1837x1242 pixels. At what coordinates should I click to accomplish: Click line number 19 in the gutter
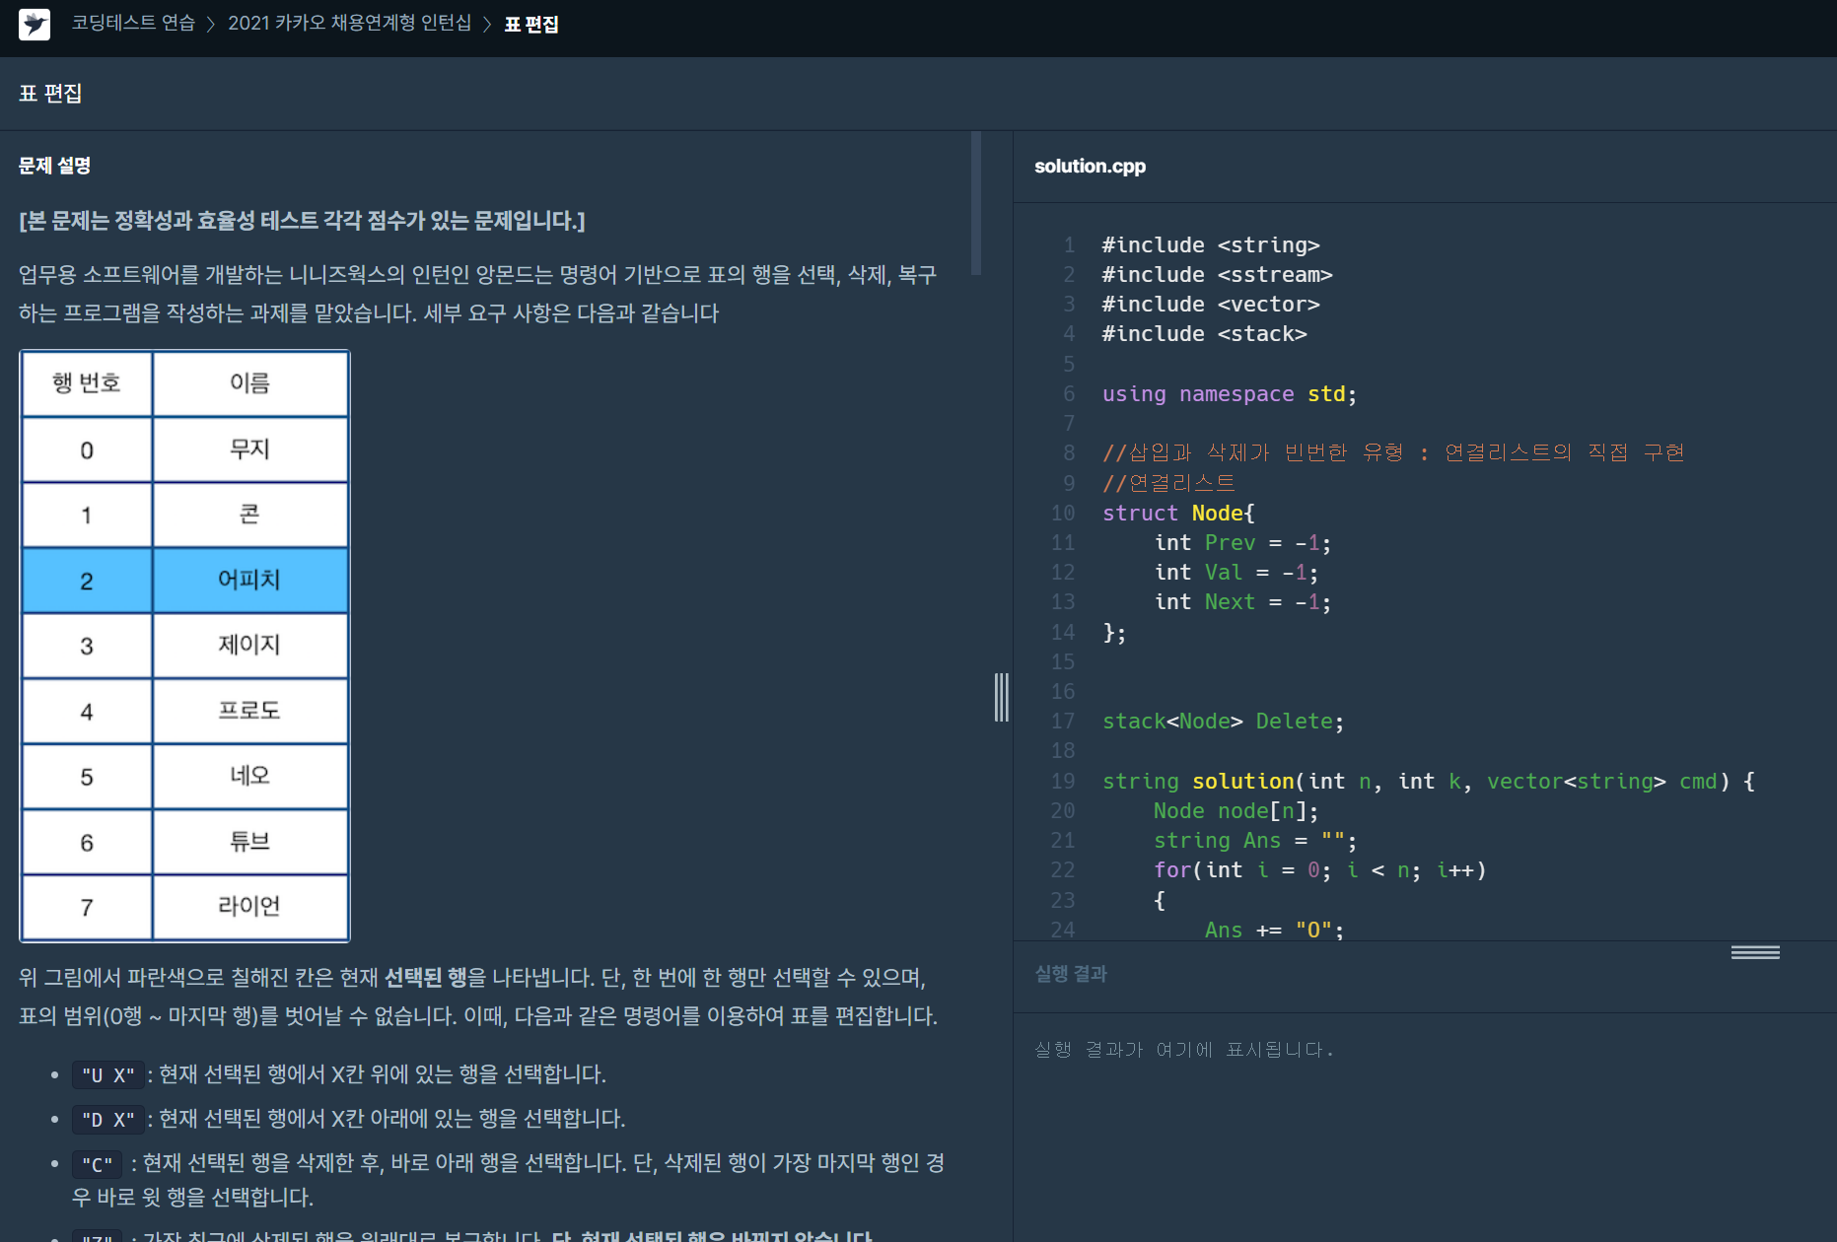(1063, 782)
